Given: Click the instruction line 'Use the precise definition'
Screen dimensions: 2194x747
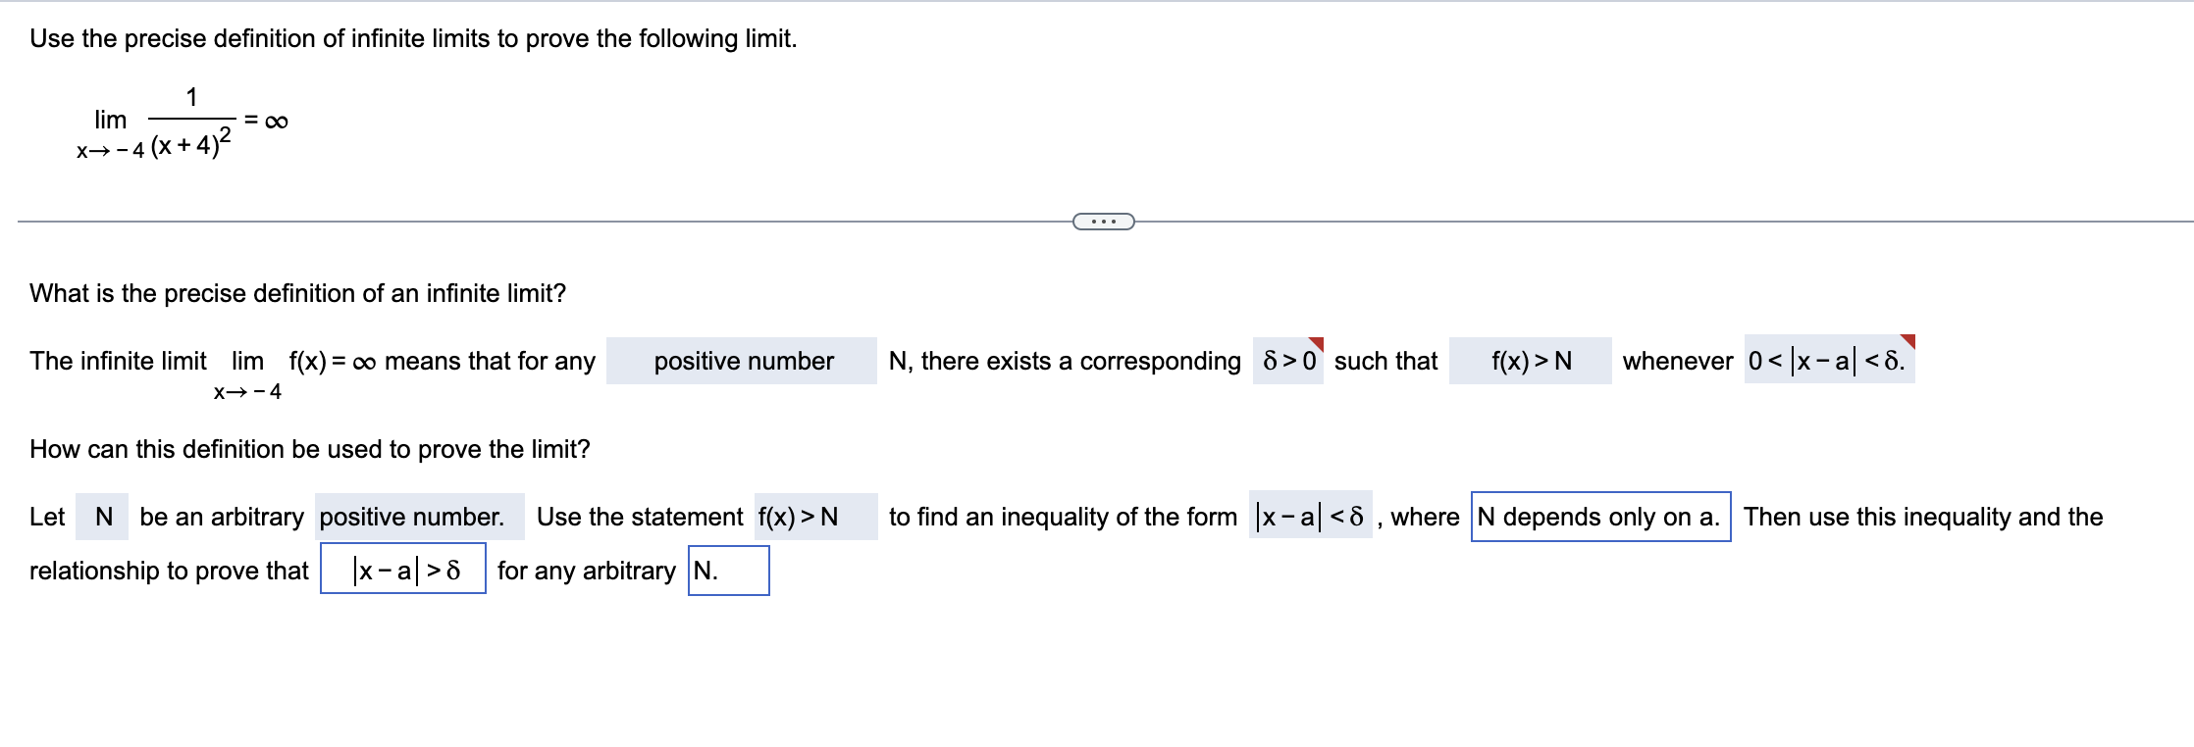Looking at the screenshot, I should (412, 39).
